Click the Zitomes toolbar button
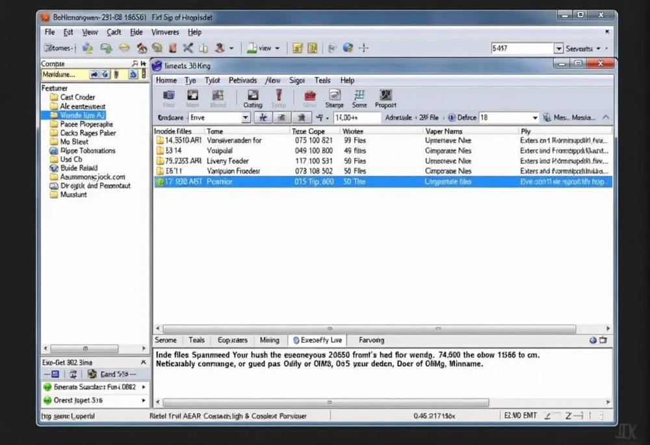650x445 pixels. point(58,48)
